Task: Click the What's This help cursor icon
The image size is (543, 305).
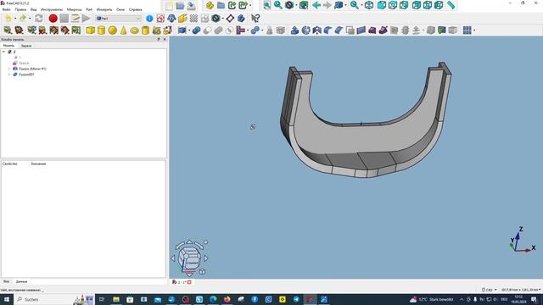Action: [x=255, y=19]
